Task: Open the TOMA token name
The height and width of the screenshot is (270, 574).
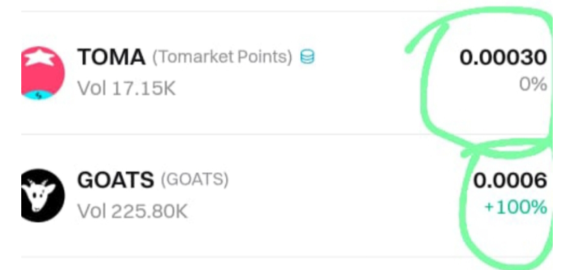Action: click(x=111, y=57)
